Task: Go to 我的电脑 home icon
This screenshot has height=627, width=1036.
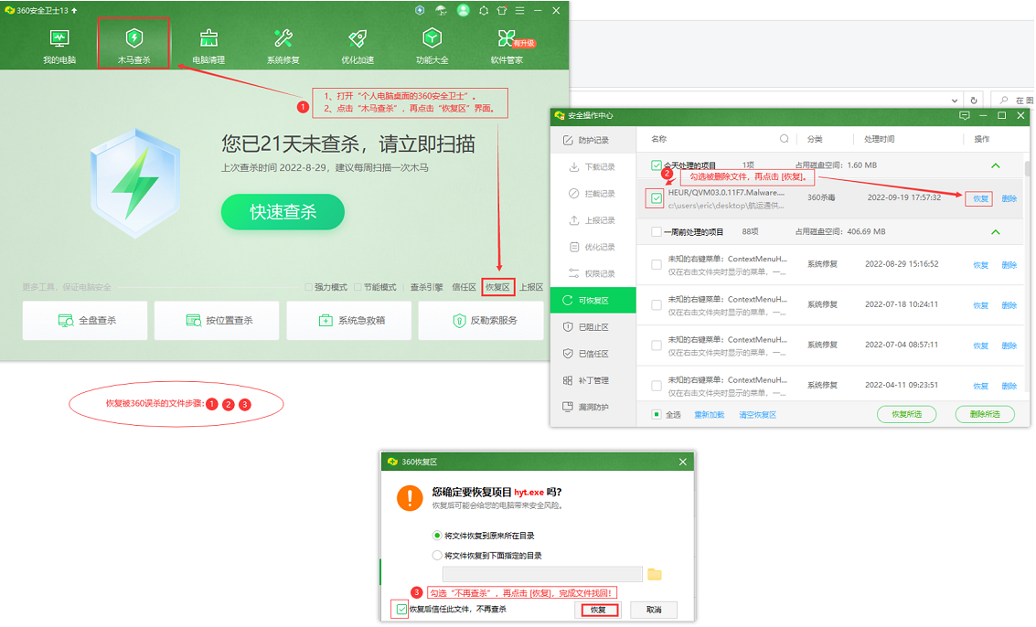Action: coord(59,39)
